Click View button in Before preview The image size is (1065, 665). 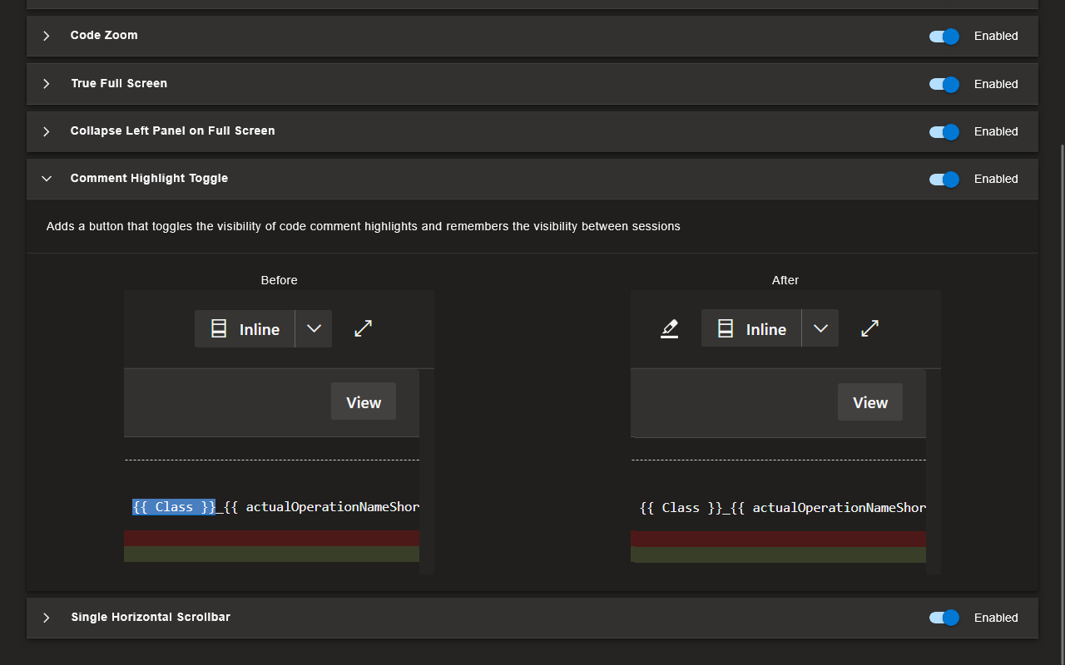364,401
